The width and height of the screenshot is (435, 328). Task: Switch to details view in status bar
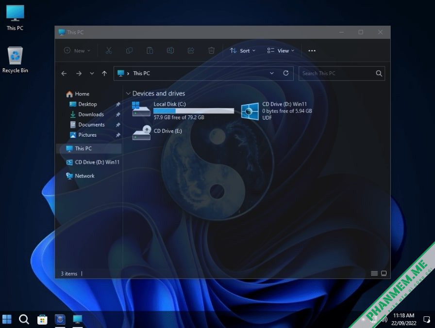[x=374, y=273]
